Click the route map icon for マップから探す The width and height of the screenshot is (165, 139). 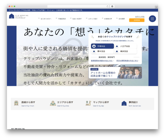click(x=88, y=103)
